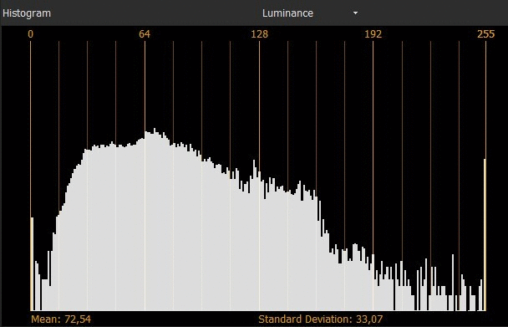This screenshot has width=508, height=327.
Task: Click the clipped shadows bar at 0
Action: pyautogui.click(x=32, y=264)
